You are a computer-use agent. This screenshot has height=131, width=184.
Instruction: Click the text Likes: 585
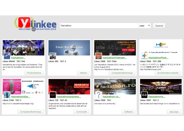(53, 61)
